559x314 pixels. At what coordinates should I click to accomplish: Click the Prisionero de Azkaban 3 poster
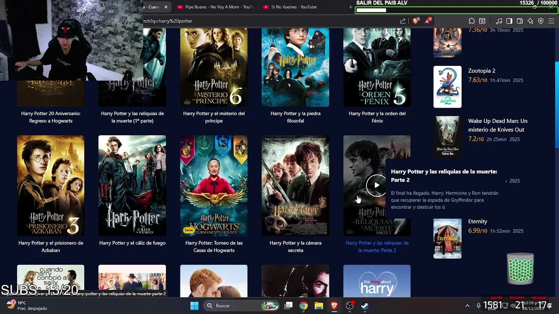(51, 186)
